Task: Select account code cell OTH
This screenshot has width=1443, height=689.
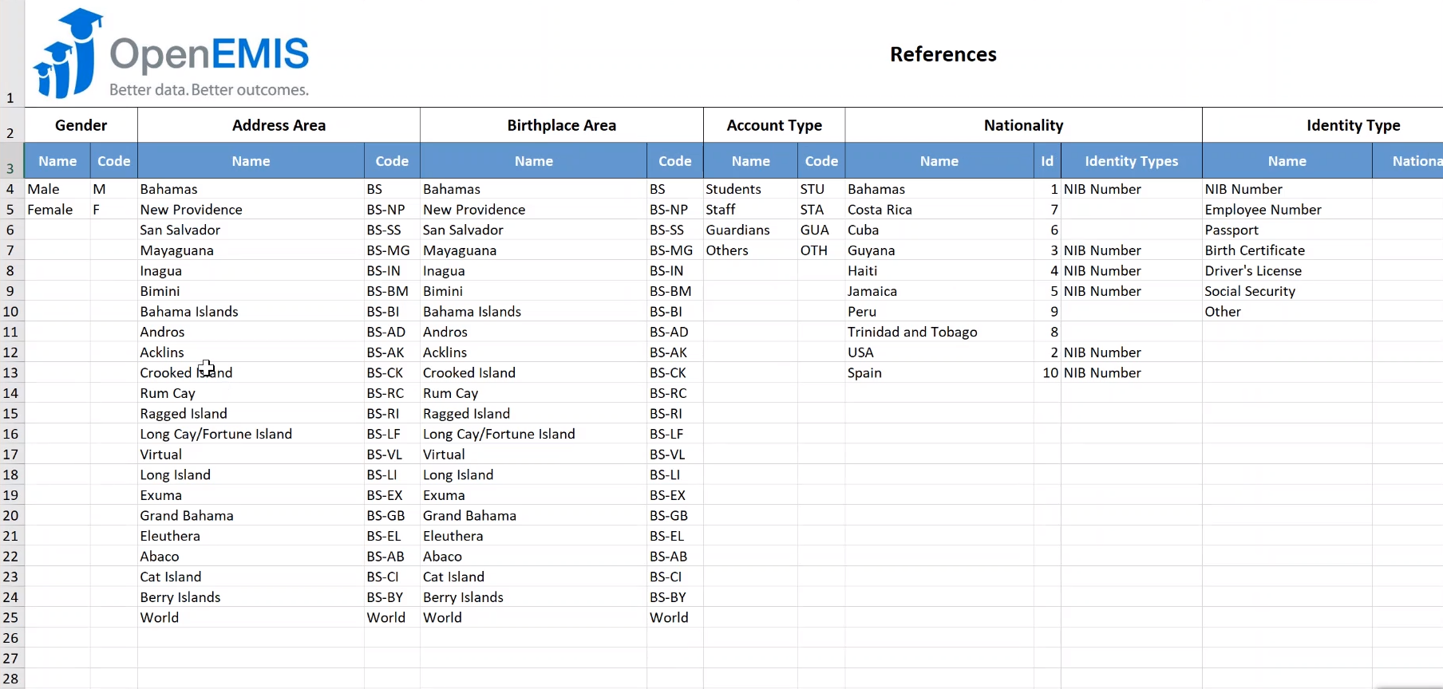Action: click(x=821, y=250)
